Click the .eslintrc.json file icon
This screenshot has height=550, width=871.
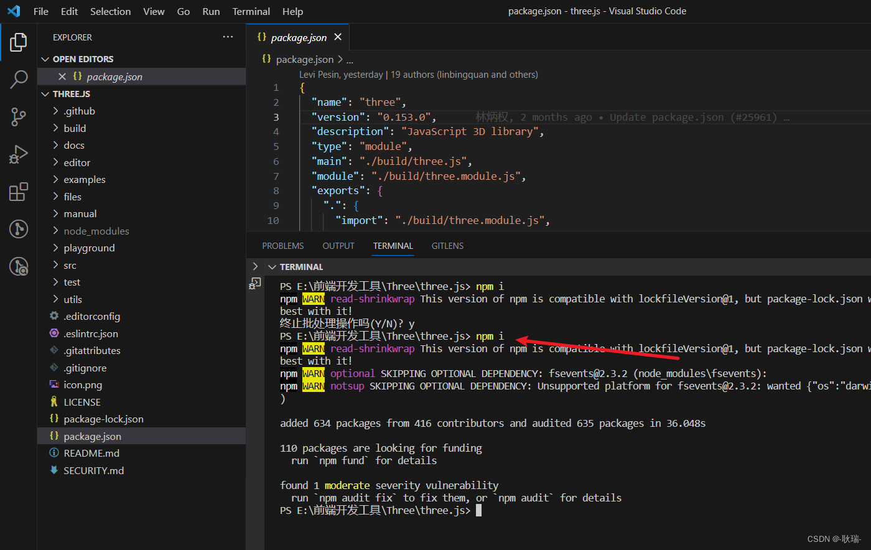tap(54, 333)
